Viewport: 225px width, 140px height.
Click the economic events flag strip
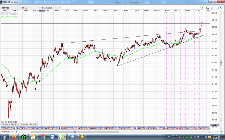pos(105,128)
